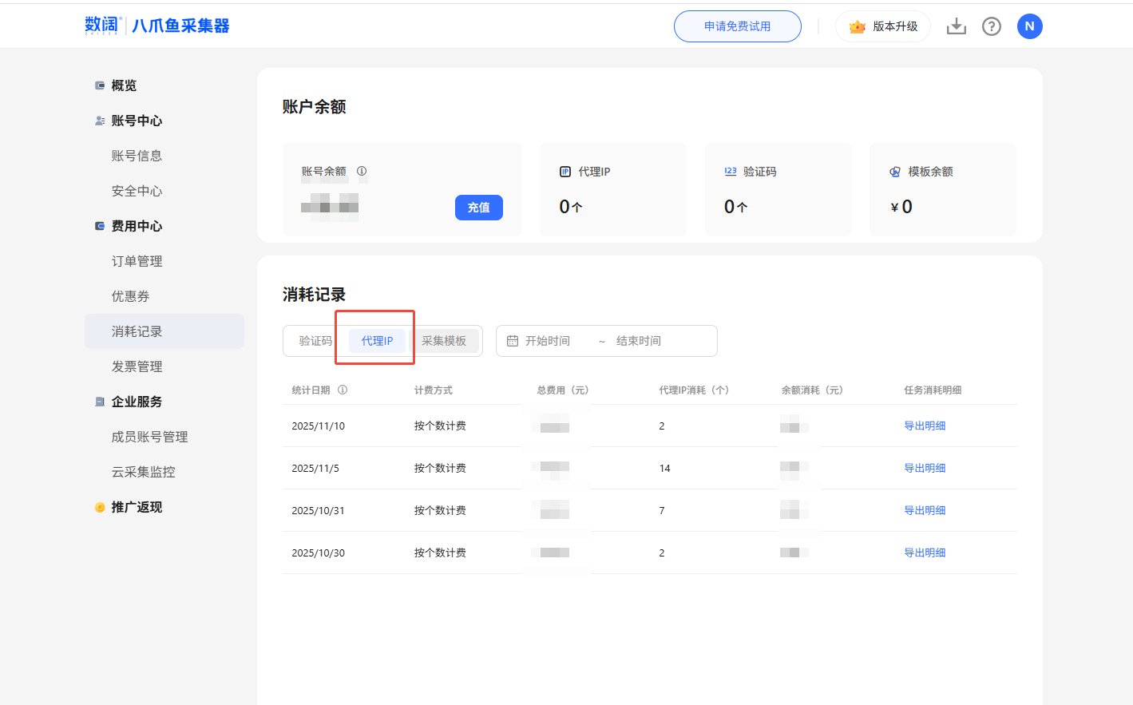The width and height of the screenshot is (1133, 705).
Task: Click the crown icon on 版本升级
Action: click(858, 26)
